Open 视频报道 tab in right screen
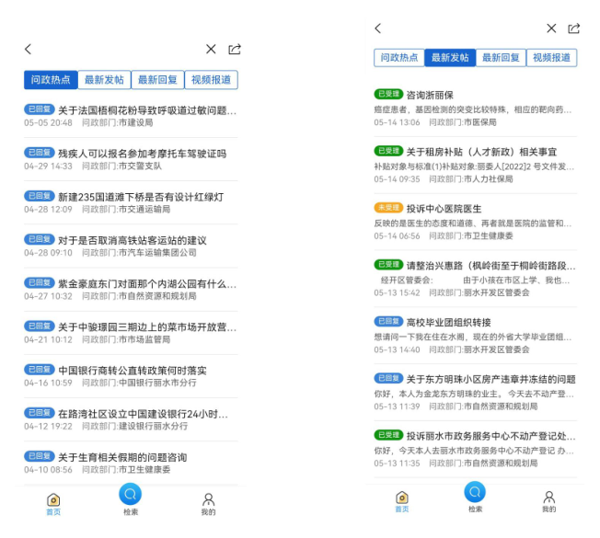Screen dimensions: 600x538 [x=552, y=58]
